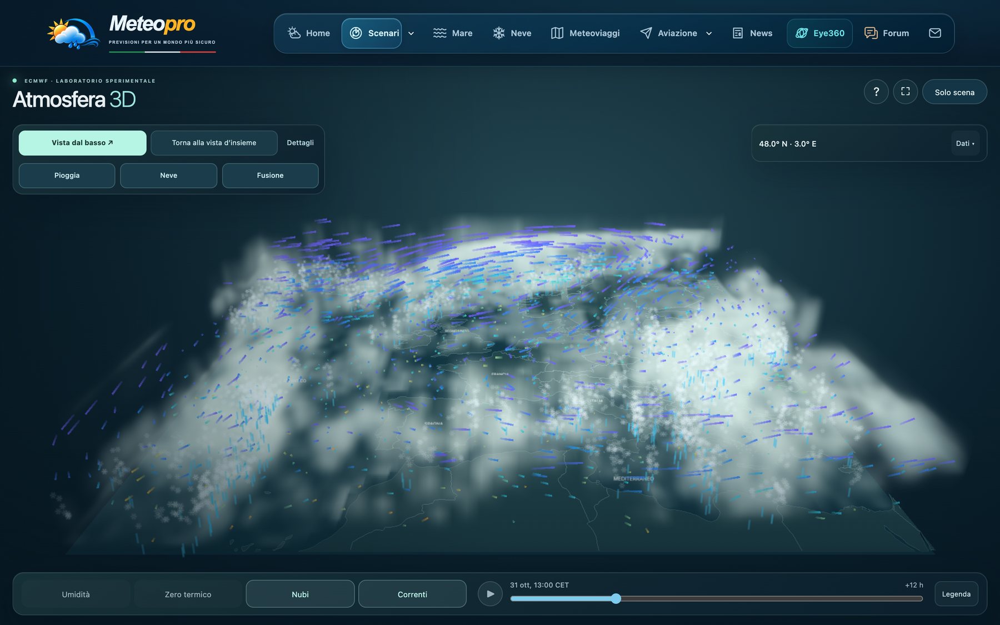This screenshot has height=625, width=1000.
Task: Click Torna alla vista d'insieme
Action: pyautogui.click(x=214, y=143)
